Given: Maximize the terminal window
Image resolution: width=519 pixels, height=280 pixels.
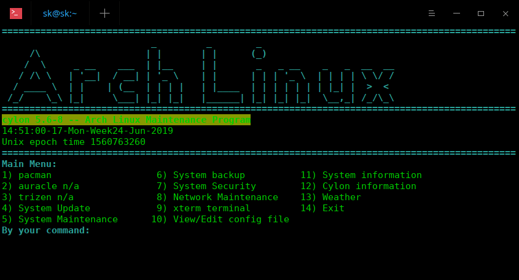Looking at the screenshot, I should coord(481,14).
